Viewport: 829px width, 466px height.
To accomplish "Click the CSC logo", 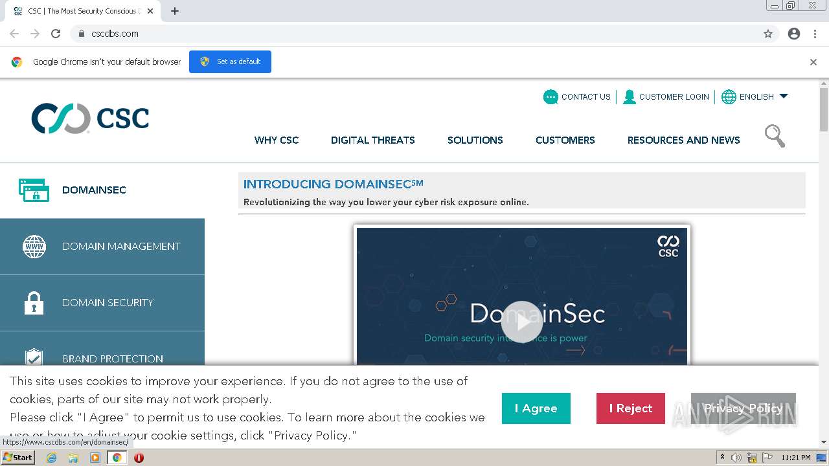I will click(x=90, y=118).
